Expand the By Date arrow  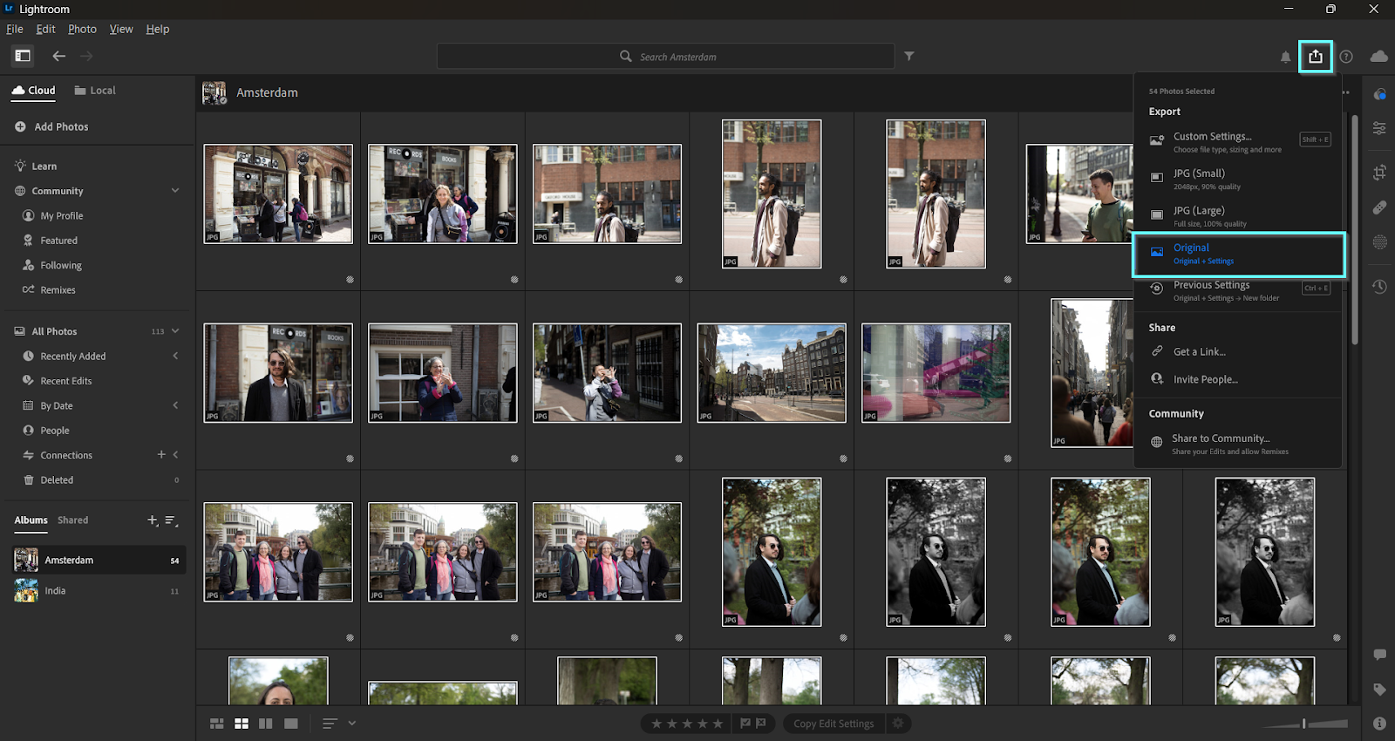175,405
